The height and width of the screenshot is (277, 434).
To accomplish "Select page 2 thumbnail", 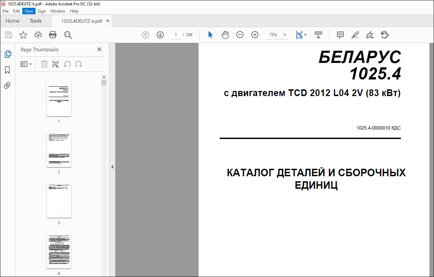I will [59, 149].
